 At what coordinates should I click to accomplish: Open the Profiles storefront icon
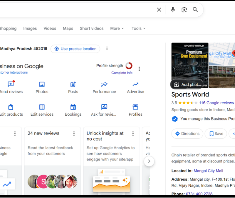pos(135,107)
